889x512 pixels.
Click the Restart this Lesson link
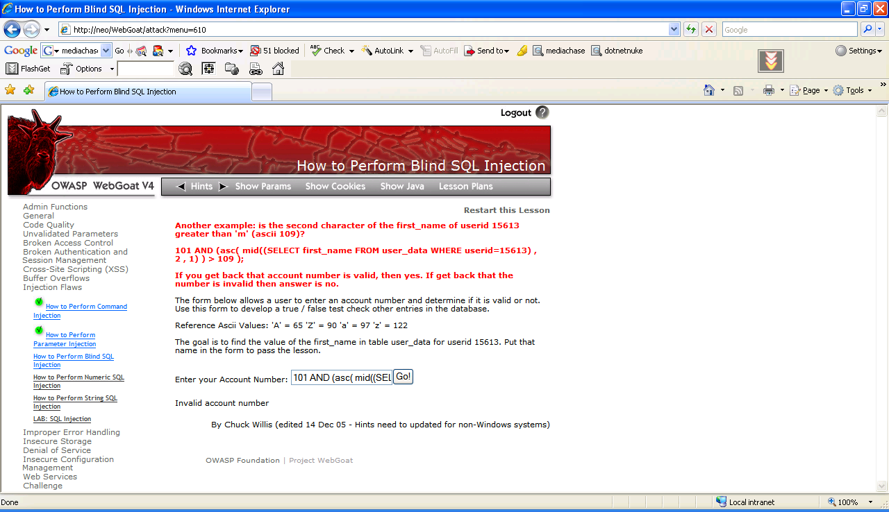506,210
